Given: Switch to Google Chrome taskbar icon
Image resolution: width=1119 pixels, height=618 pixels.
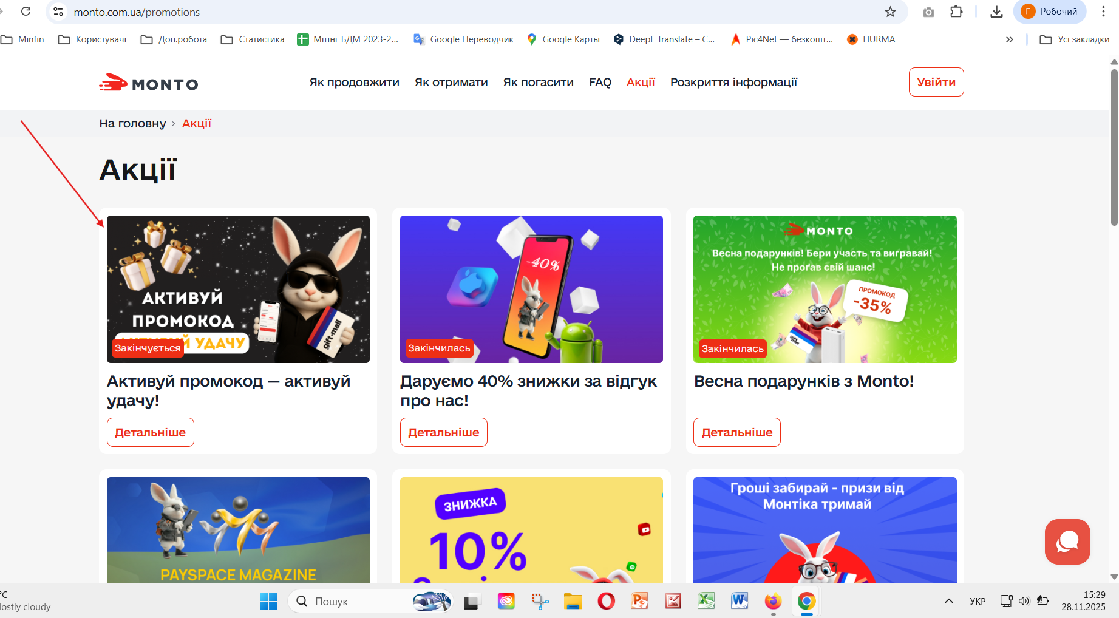Looking at the screenshot, I should (x=806, y=601).
